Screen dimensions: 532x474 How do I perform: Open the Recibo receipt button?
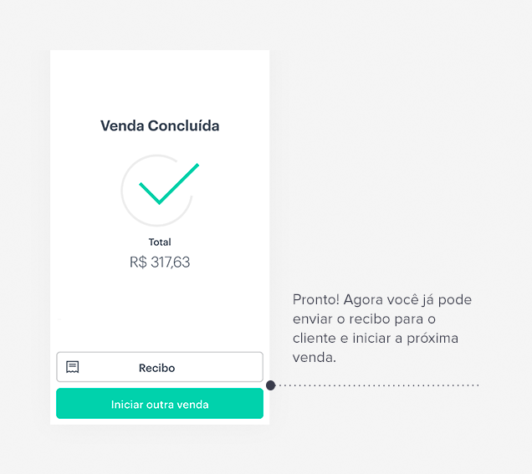160,367
